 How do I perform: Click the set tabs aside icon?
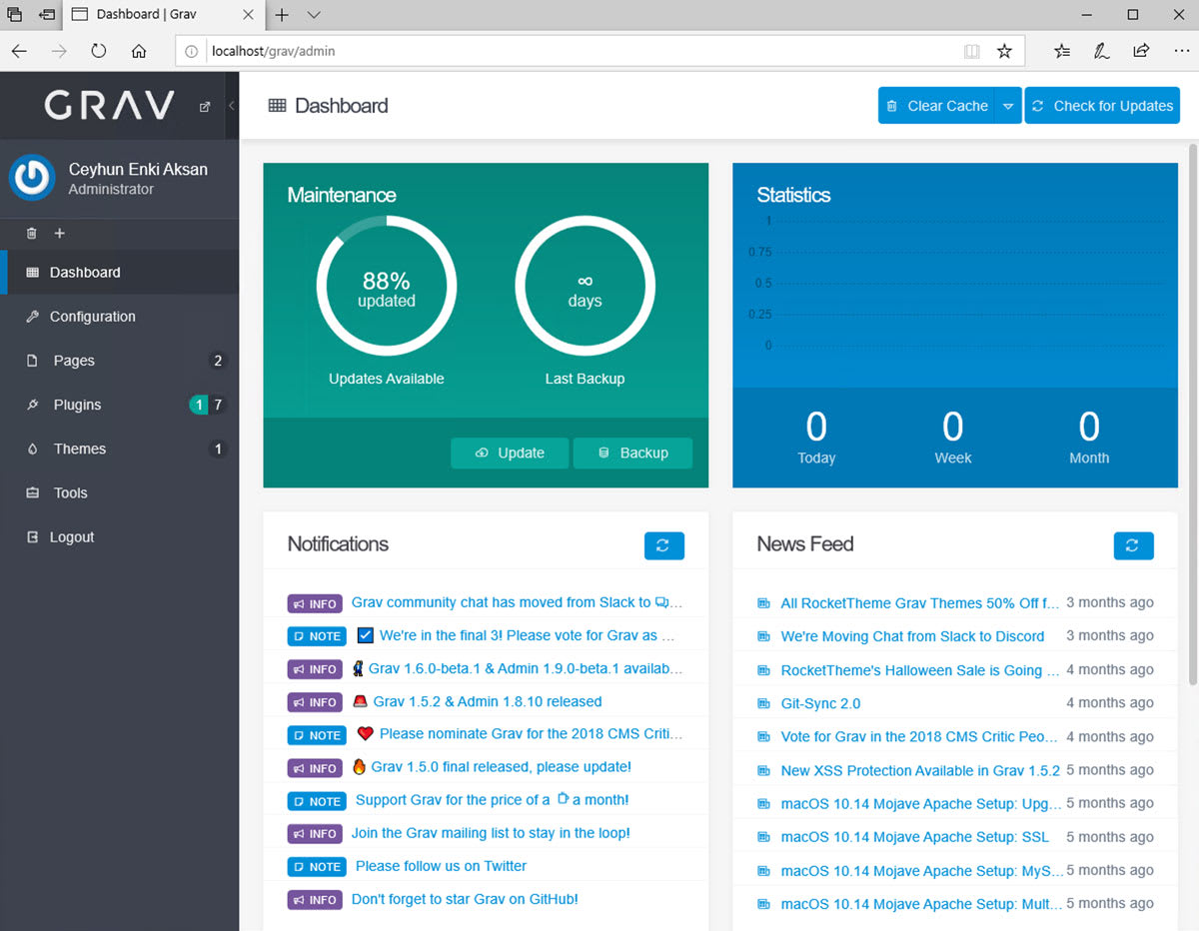pyautogui.click(x=46, y=15)
